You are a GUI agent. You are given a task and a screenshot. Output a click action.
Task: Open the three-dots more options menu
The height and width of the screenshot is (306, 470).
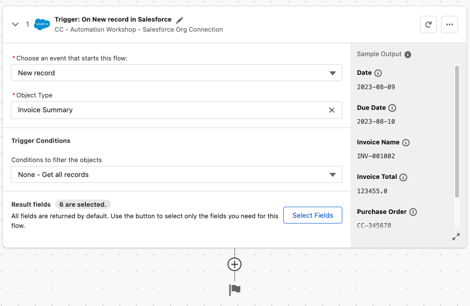point(449,24)
